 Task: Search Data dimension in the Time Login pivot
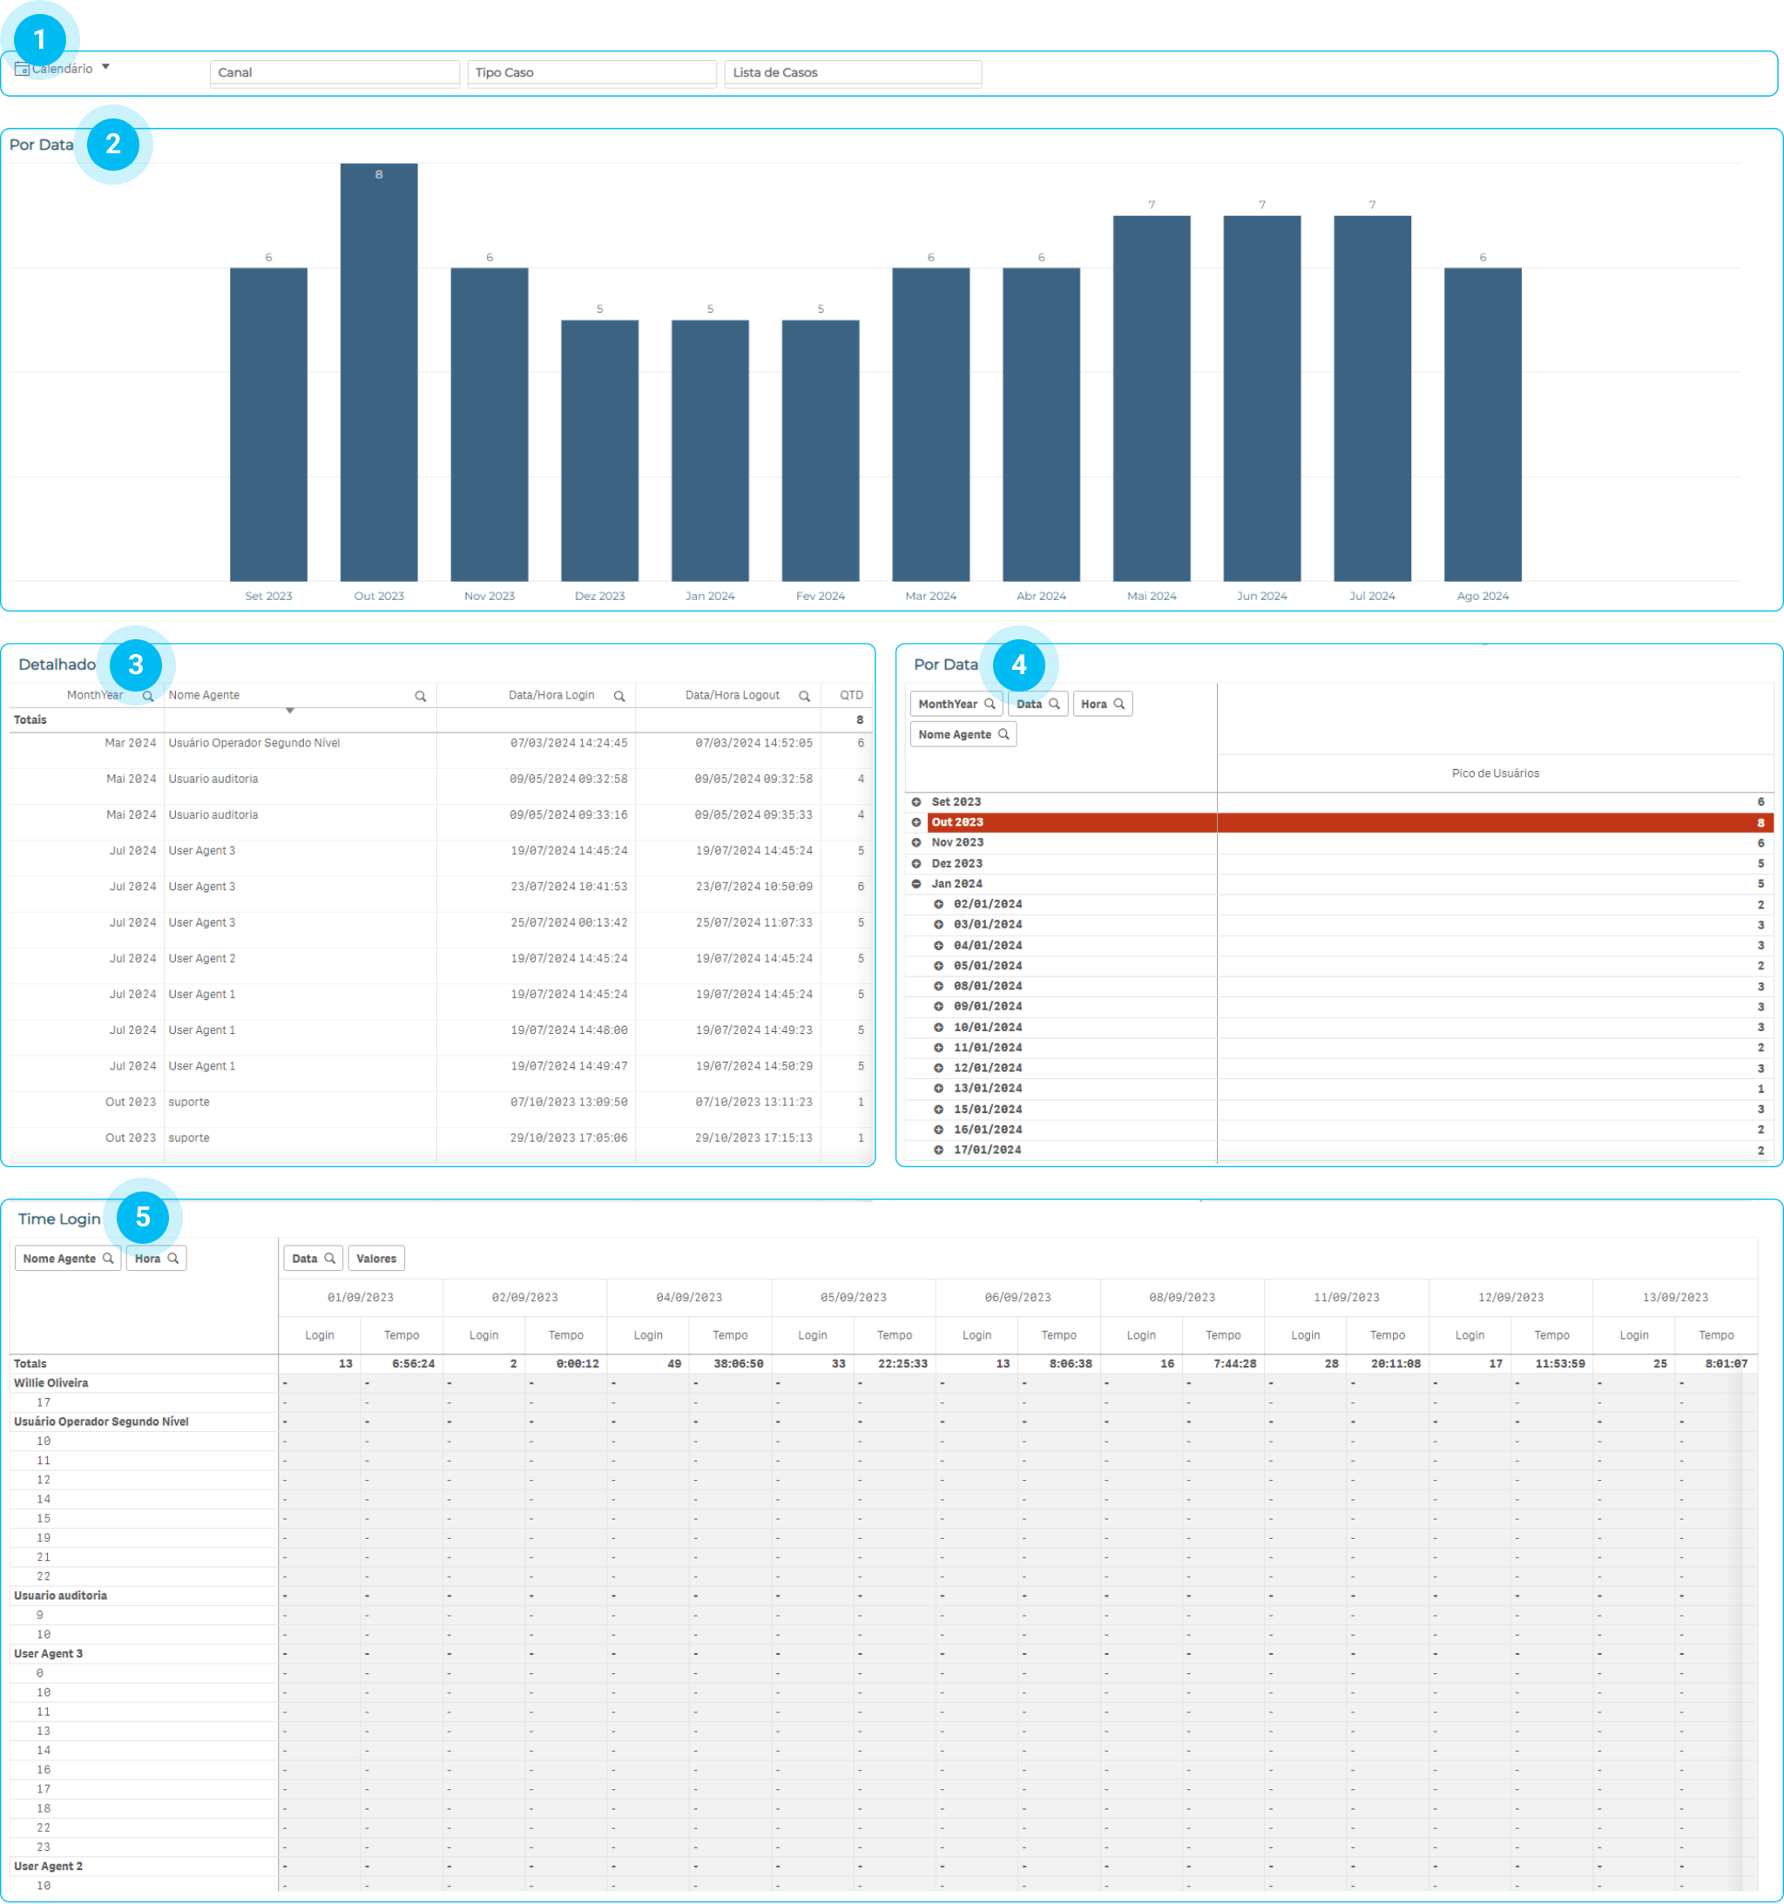pos(329,1259)
